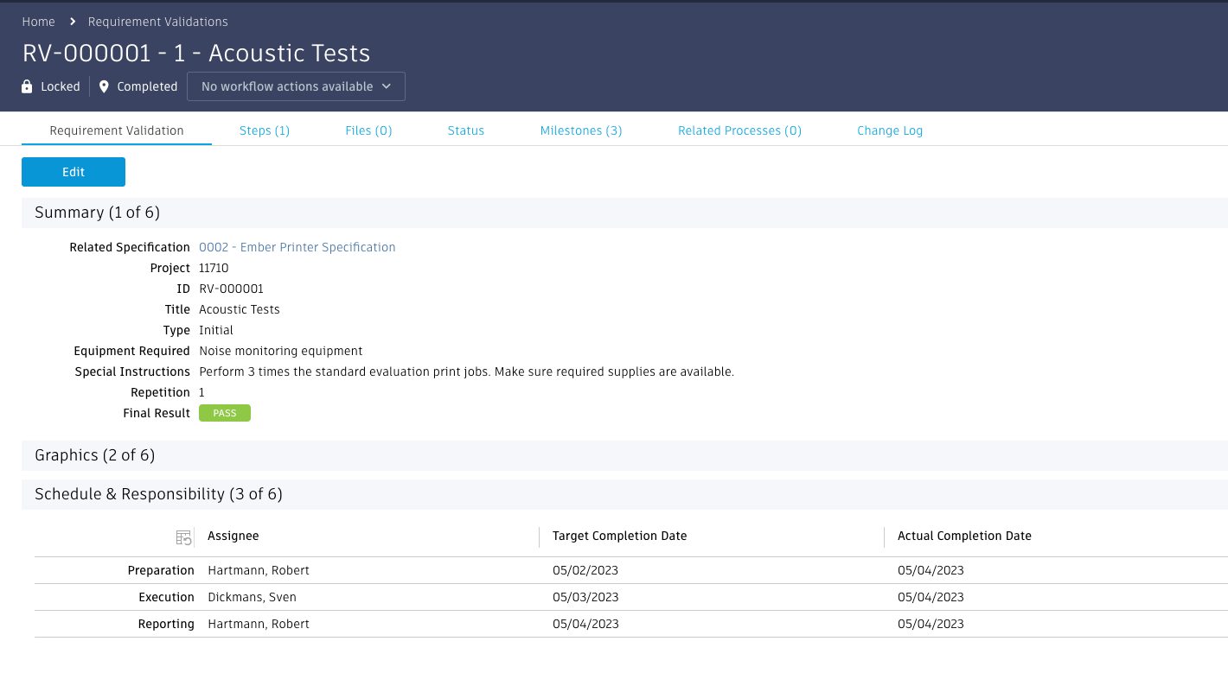The width and height of the screenshot is (1228, 673).
Task: Open the workflow actions dropdown
Action: point(296,86)
